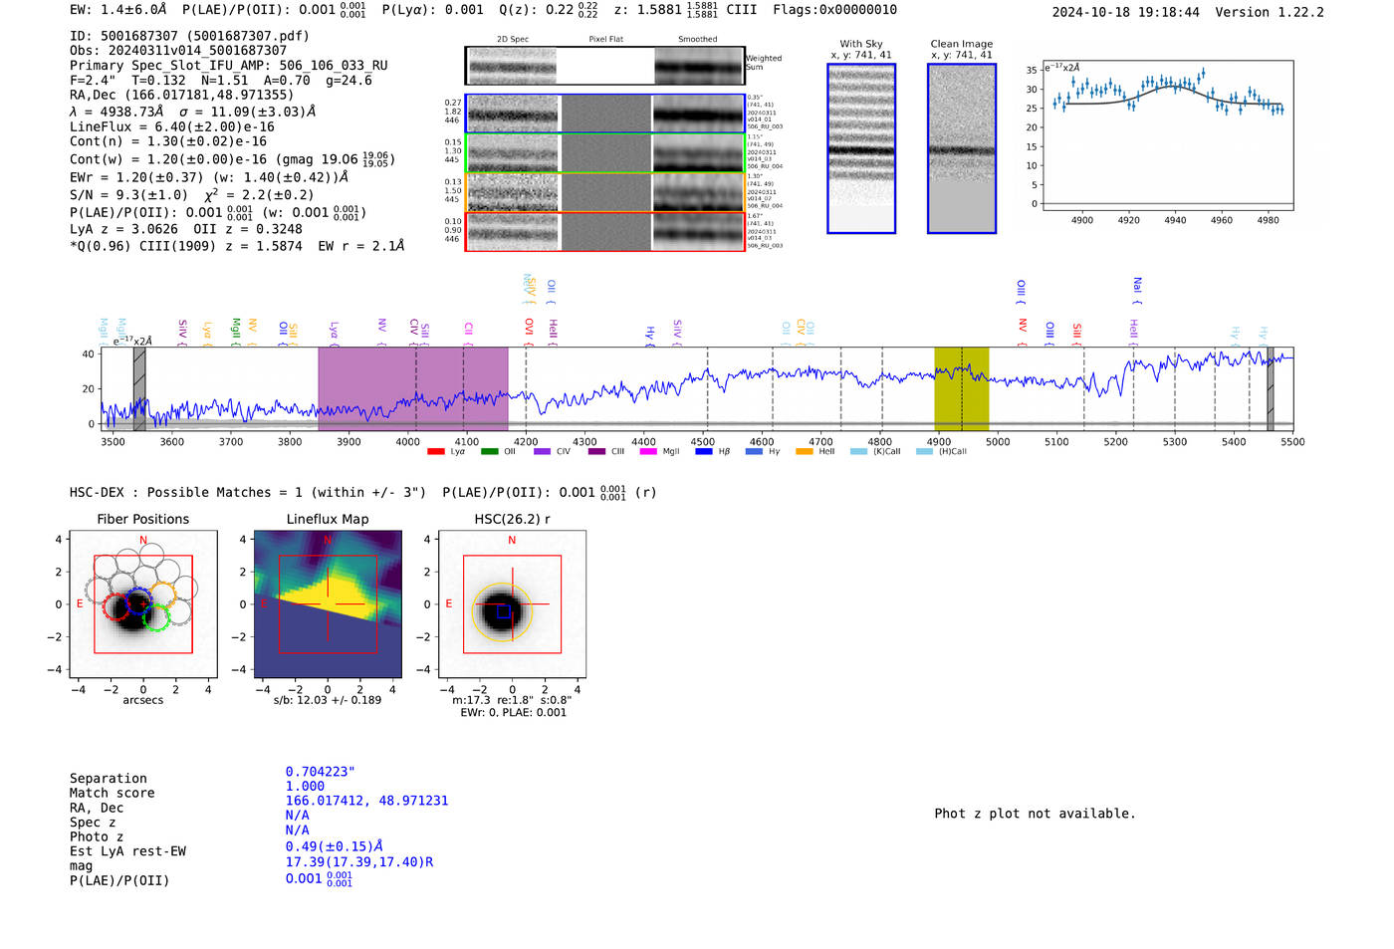Screen dimensions: 1394x949
Task: Click the Phot z plot not available message
Action: point(1035,814)
